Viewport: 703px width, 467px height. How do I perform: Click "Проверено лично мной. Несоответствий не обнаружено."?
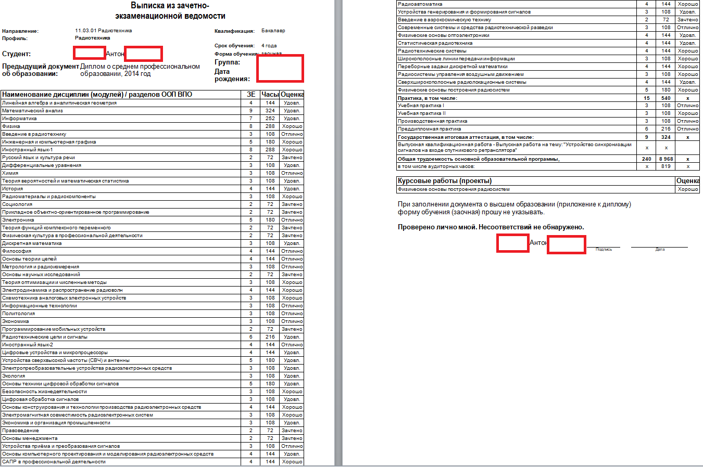point(491,227)
